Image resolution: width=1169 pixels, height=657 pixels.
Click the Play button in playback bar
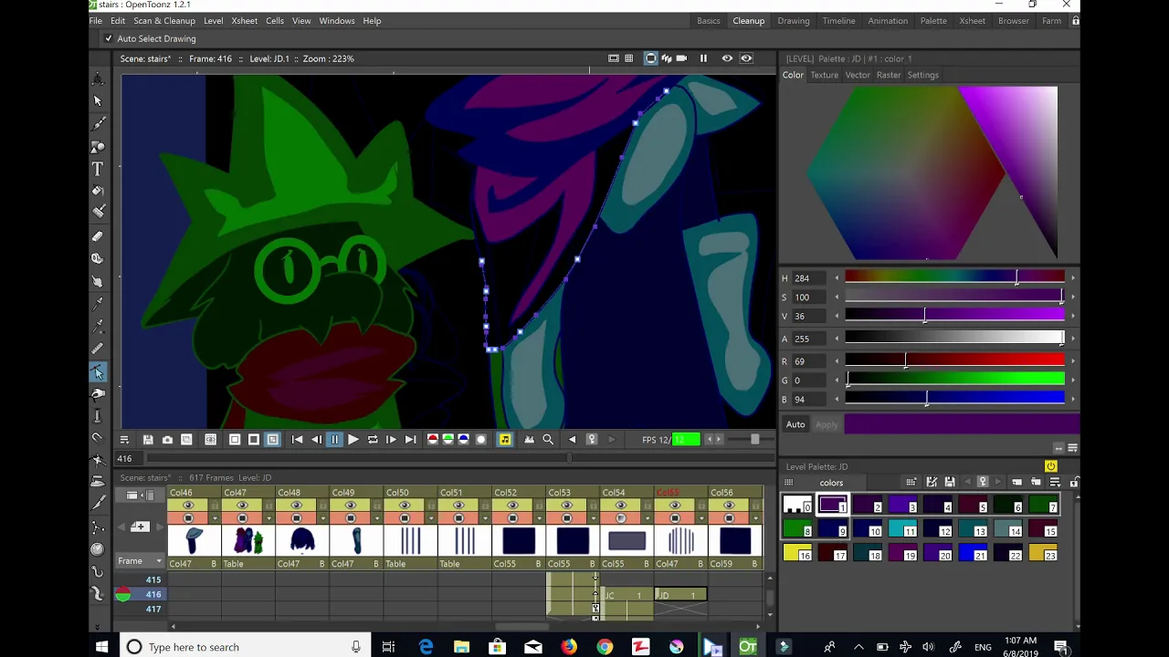[353, 440]
